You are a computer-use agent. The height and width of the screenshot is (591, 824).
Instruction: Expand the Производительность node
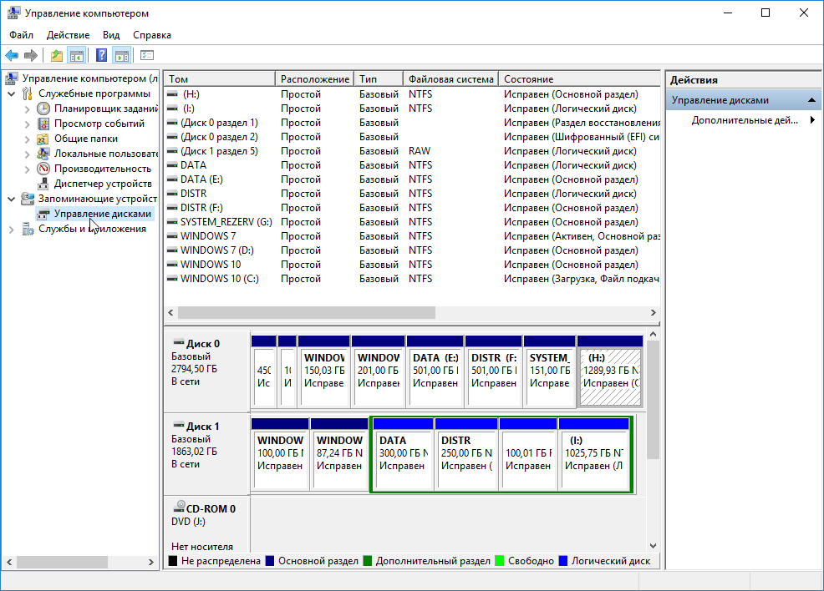[x=28, y=169]
